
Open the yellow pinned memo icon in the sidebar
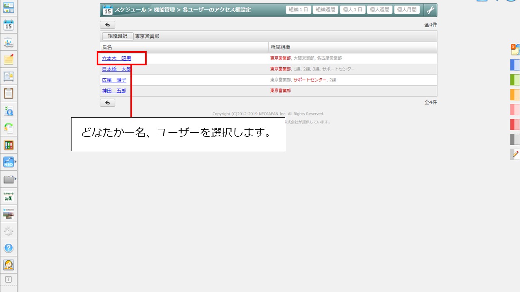(9, 59)
